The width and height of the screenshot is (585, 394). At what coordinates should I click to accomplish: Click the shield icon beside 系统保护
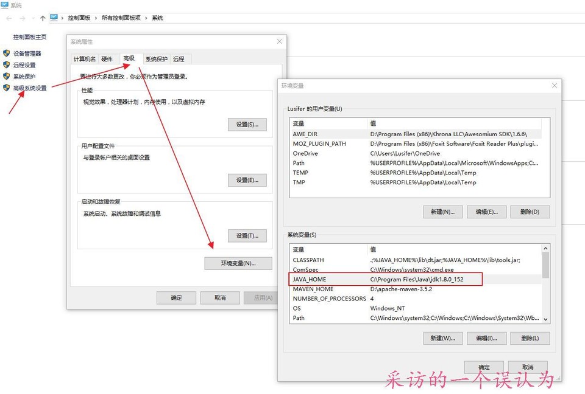pyautogui.click(x=7, y=77)
